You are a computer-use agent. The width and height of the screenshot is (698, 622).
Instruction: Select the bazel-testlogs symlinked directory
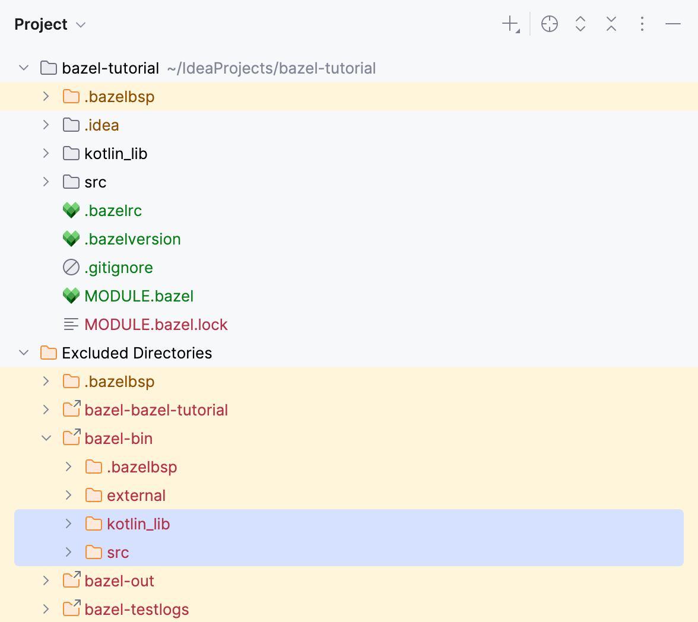click(x=137, y=609)
